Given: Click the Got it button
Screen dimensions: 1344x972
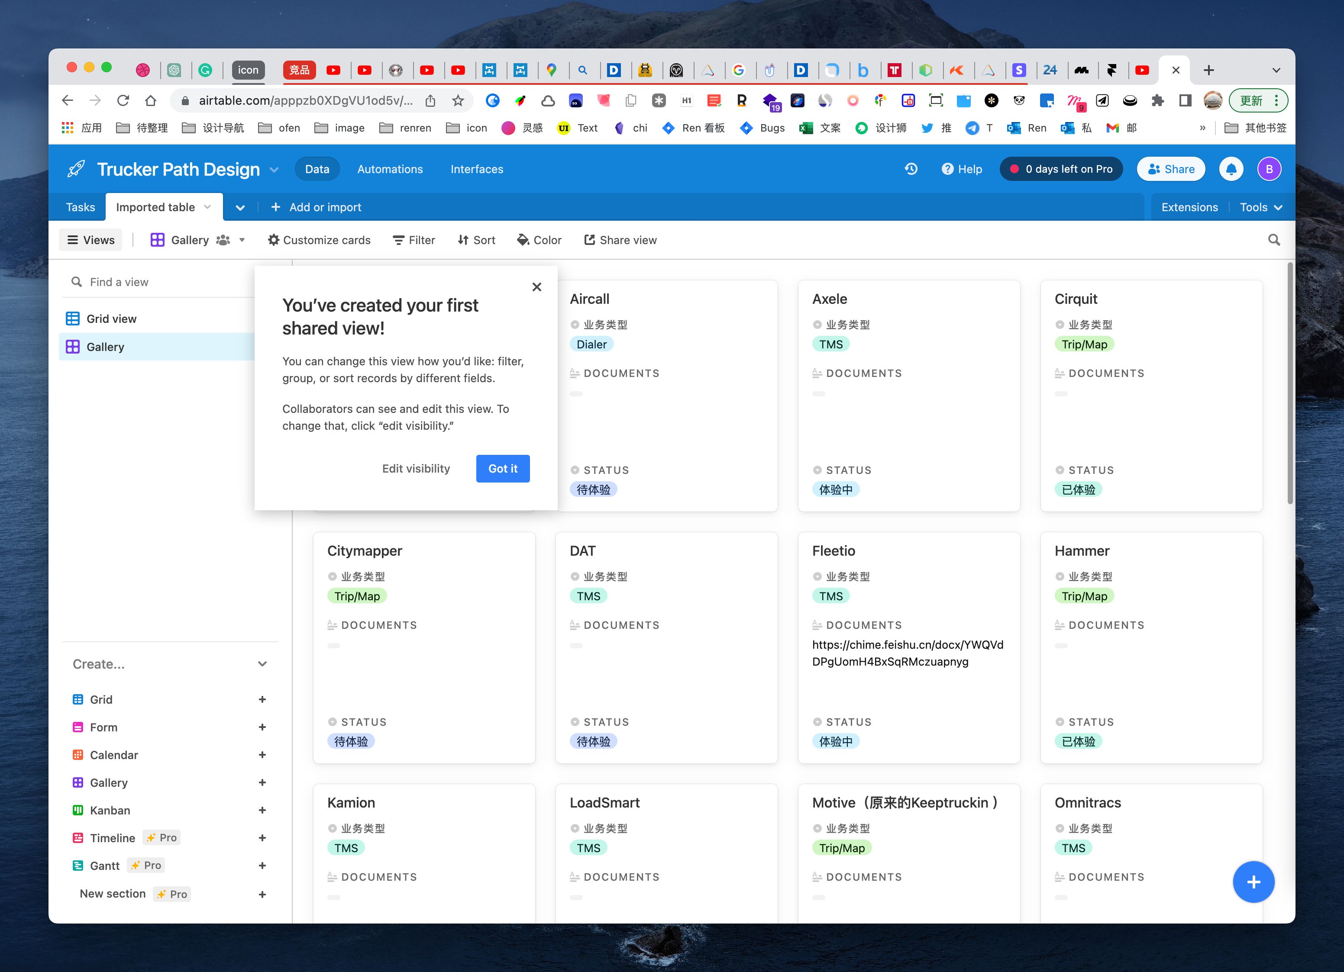Looking at the screenshot, I should pyautogui.click(x=503, y=469).
